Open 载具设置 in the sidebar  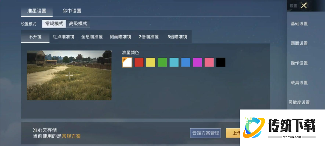coord(299,83)
